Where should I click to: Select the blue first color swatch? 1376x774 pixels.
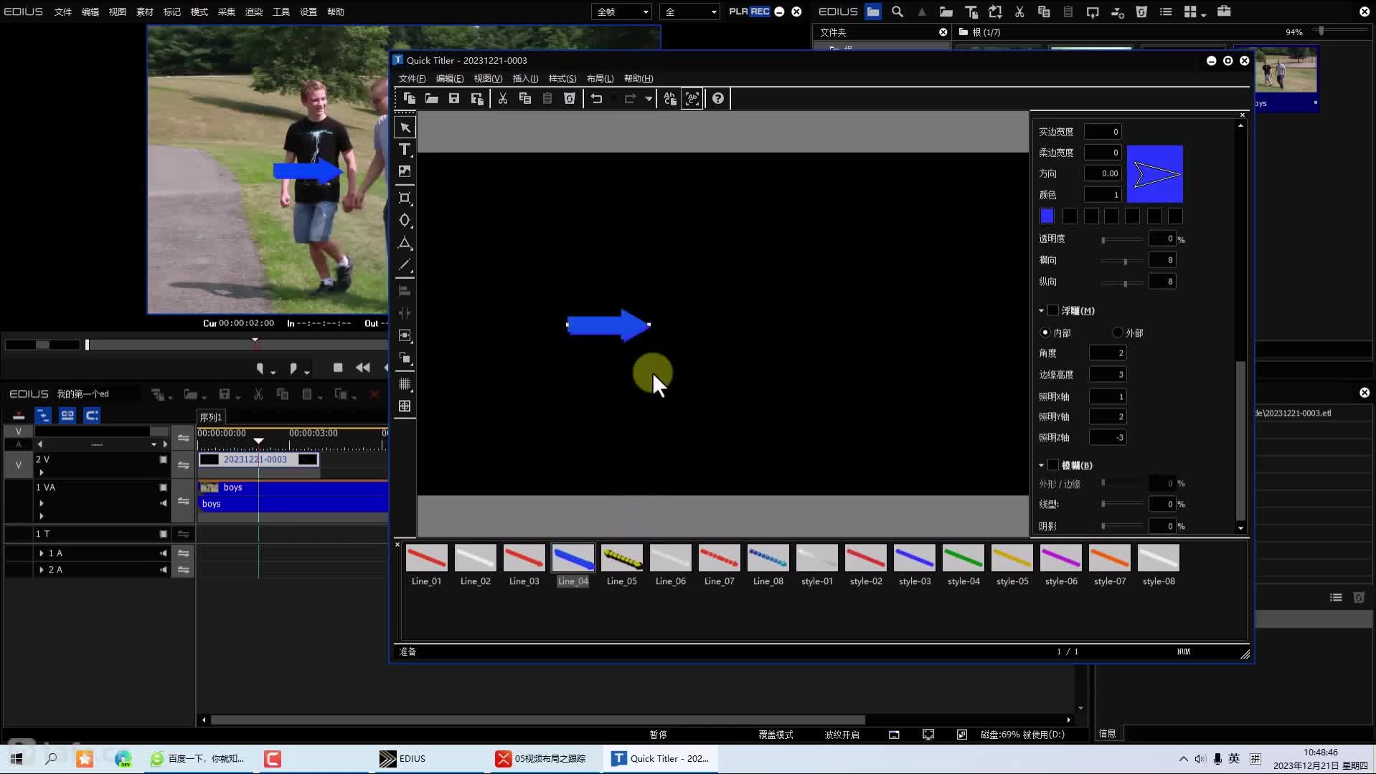point(1047,216)
